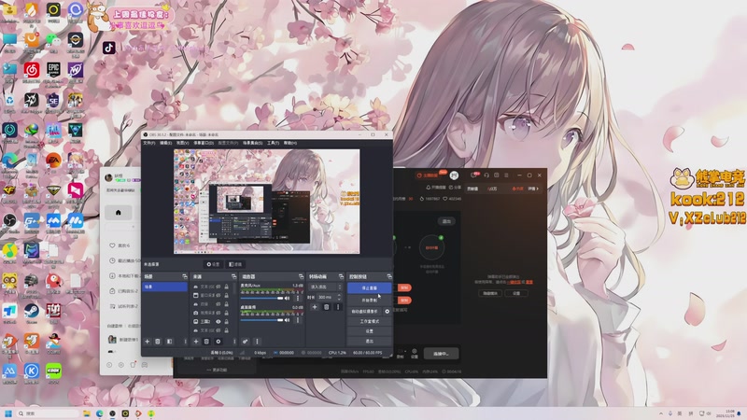Viewport: 747px width, 420px height.
Task: Remove selected scene with Scenes trash icon
Action: (x=158, y=342)
